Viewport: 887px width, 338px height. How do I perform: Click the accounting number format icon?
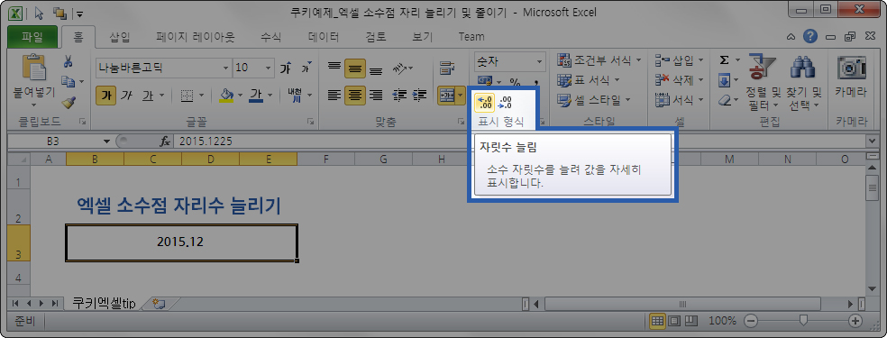[485, 81]
